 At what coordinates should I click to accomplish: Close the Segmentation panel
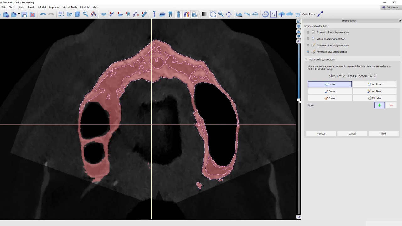(400, 21)
